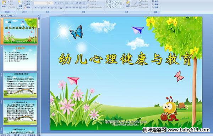Select the 主要内容 slide thumbnail
Screen dimensions: 213x136
20,58
